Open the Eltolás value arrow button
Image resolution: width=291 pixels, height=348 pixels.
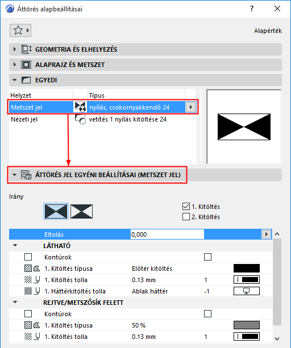[267, 234]
